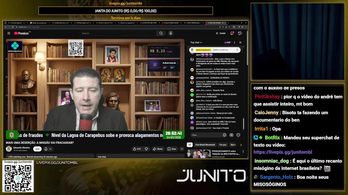
Task: Like the video with 673 likes
Action: (x=137, y=149)
